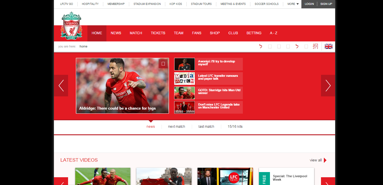Click the LOGIN button
Image resolution: width=383 pixels, height=185 pixels.
coord(309,4)
